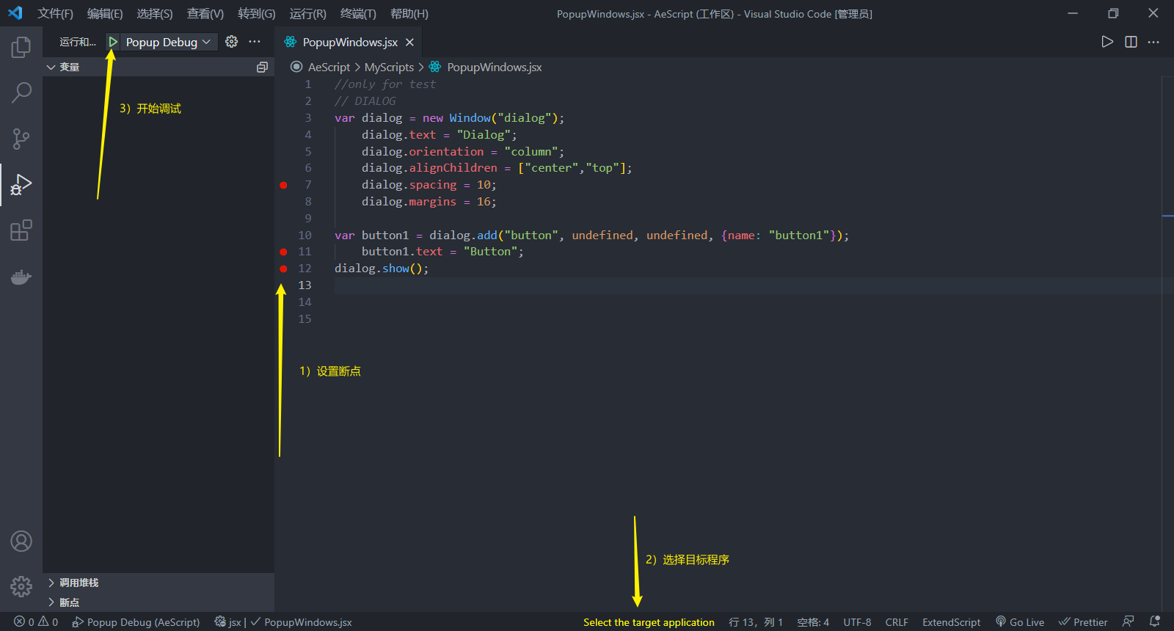Start debugging with green play icon
1174x631 pixels.
pyautogui.click(x=113, y=42)
